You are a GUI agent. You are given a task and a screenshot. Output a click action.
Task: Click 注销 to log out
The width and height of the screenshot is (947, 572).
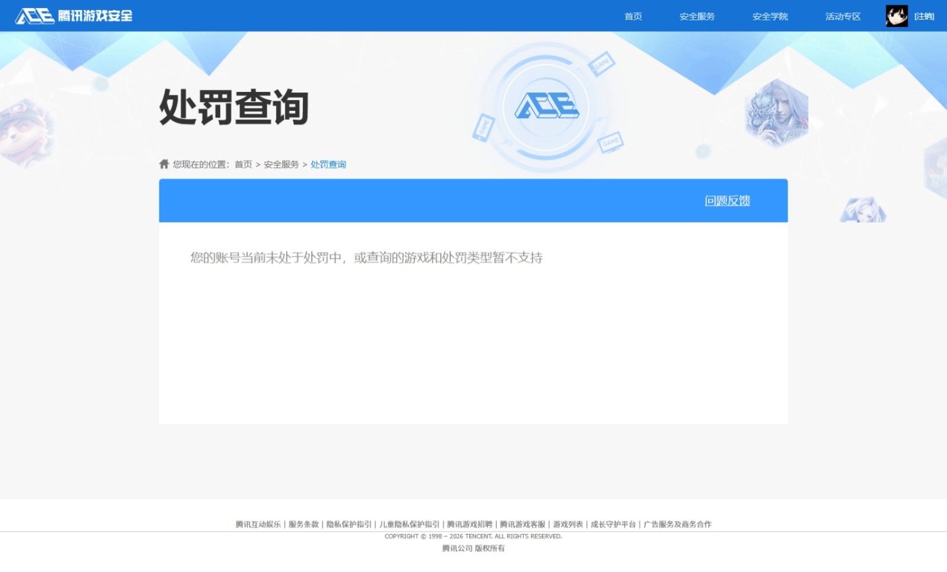[x=924, y=16]
